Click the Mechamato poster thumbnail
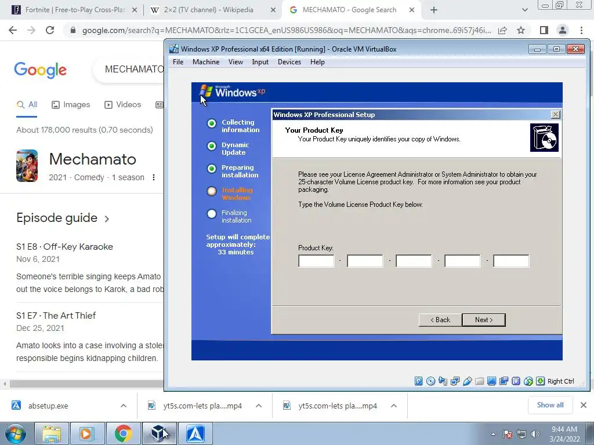Screen dimensions: 594x445 point(27,166)
